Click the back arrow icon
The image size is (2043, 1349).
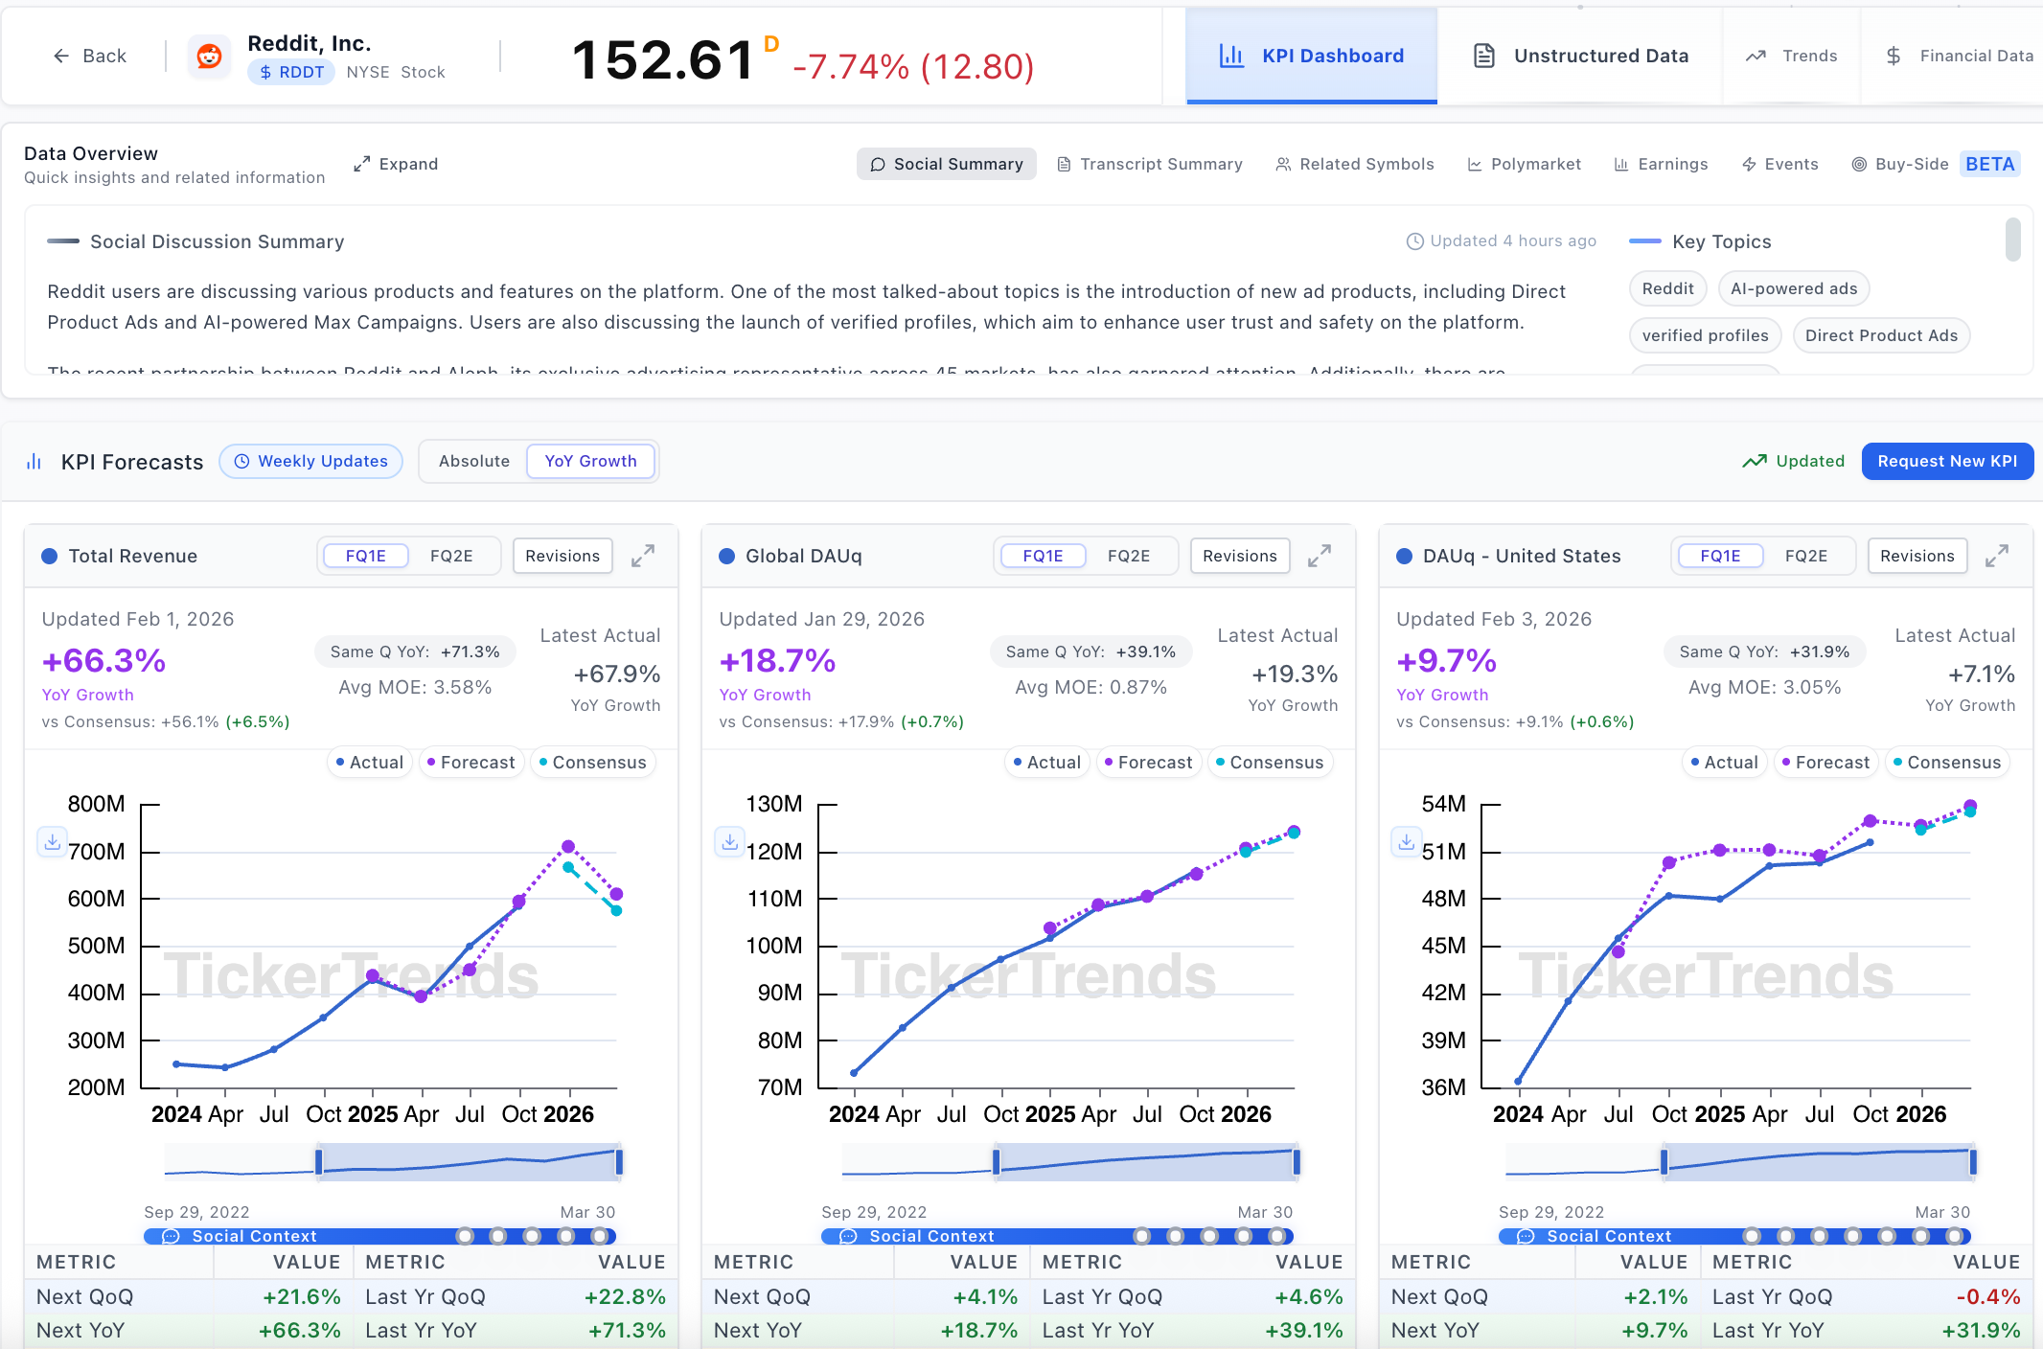coord(61,57)
